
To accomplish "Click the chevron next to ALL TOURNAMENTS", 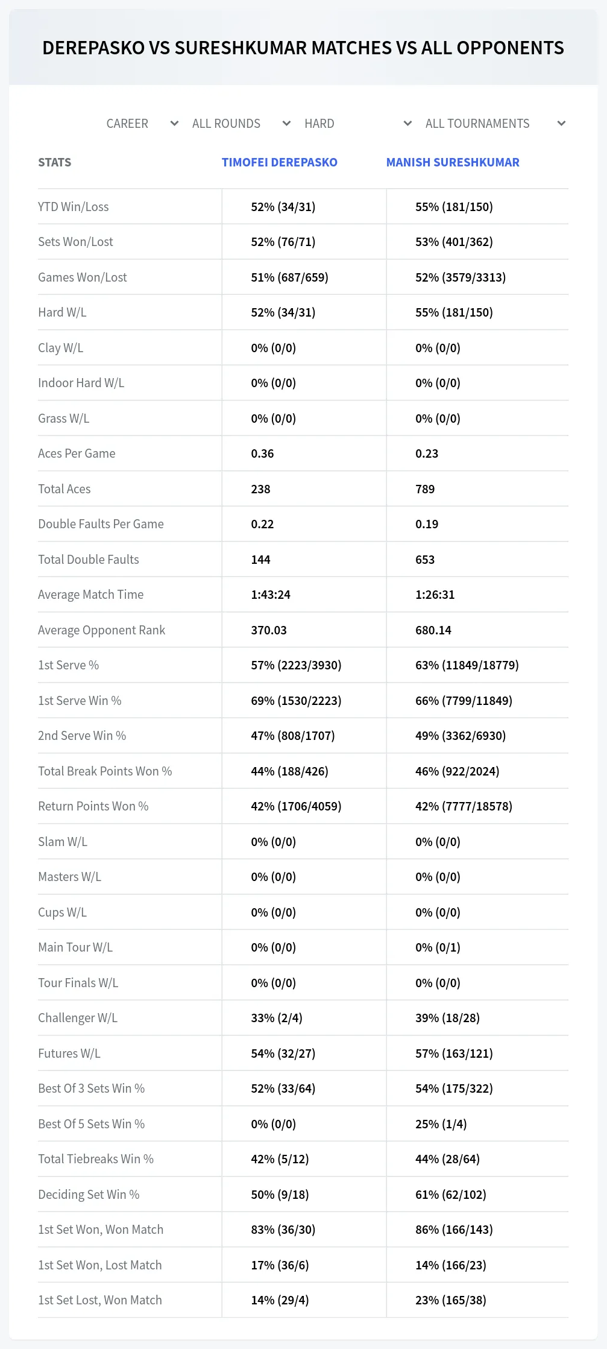I will [561, 124].
